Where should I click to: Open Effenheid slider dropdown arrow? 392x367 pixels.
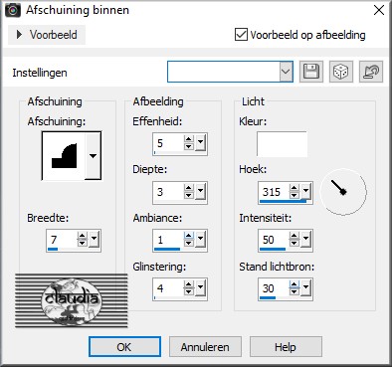tap(200, 143)
